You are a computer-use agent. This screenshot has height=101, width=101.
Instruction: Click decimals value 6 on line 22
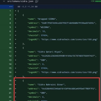pyautogui.click(x=43, y=97)
